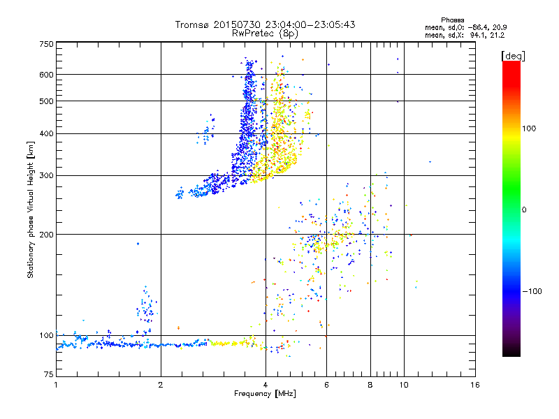Click the x-axis tick label '4'
The width and height of the screenshot is (559, 419).
(x=266, y=385)
